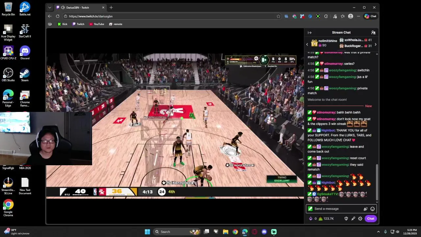421x237 pixels.
Task: Open Recycle Bin on desktop
Action: pos(8,9)
